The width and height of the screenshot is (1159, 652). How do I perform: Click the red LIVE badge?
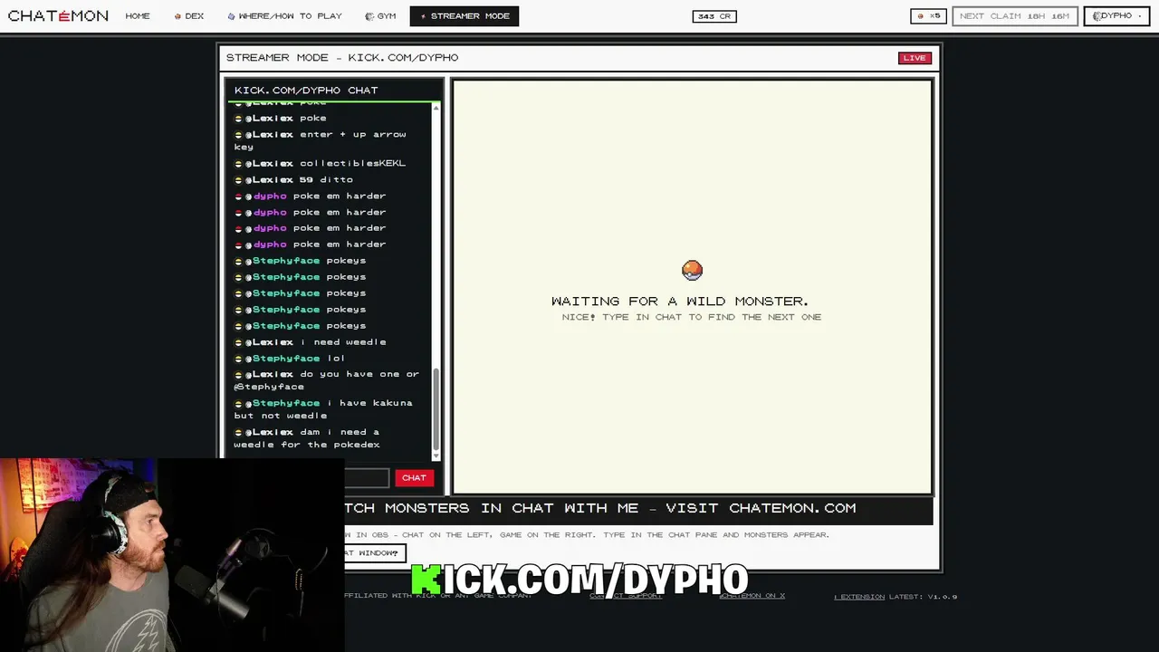pos(915,58)
